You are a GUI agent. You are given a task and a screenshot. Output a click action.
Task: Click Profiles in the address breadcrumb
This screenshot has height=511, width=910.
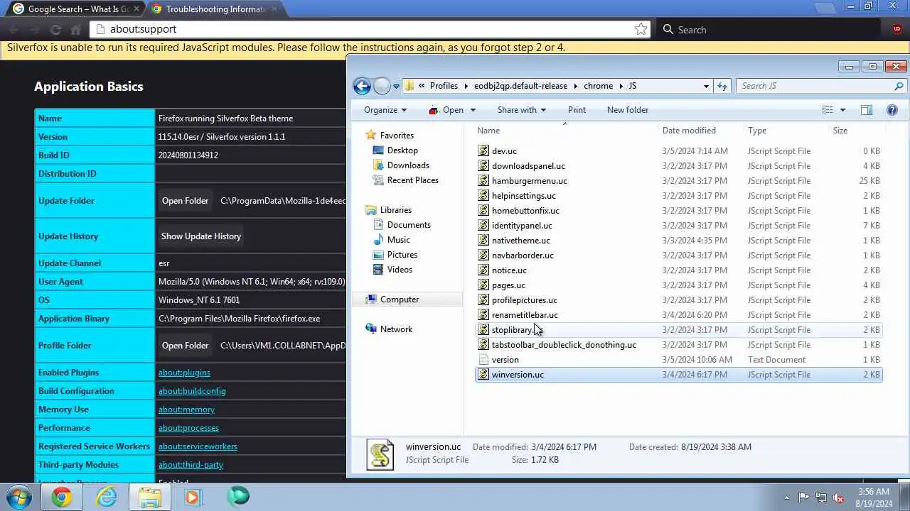pos(444,86)
